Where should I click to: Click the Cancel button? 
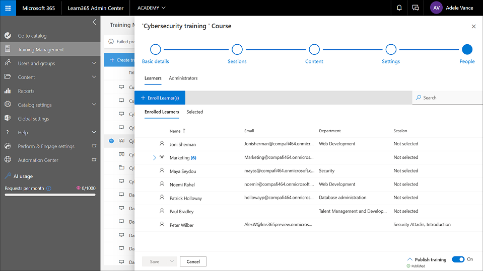tap(193, 261)
